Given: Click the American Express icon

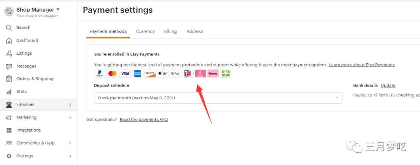Looking at the screenshot, I should pyautogui.click(x=137, y=73).
